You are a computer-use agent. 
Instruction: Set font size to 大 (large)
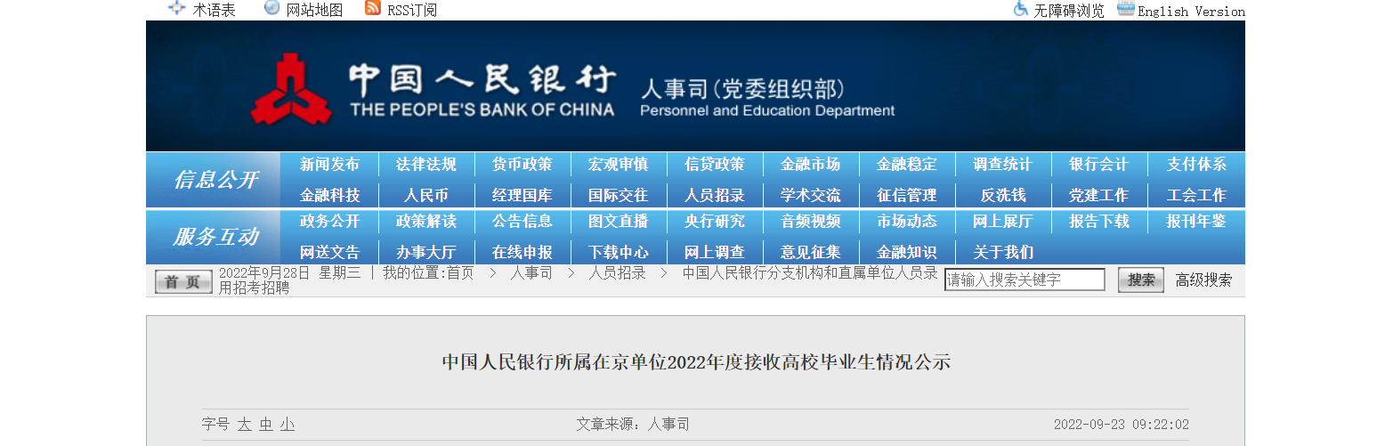click(244, 426)
